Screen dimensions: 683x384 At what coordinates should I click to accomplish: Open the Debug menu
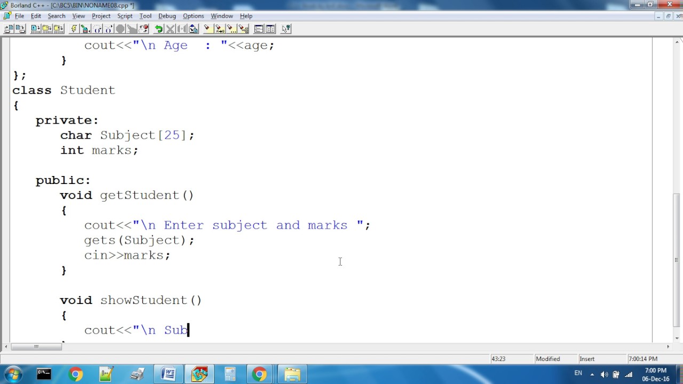click(167, 16)
